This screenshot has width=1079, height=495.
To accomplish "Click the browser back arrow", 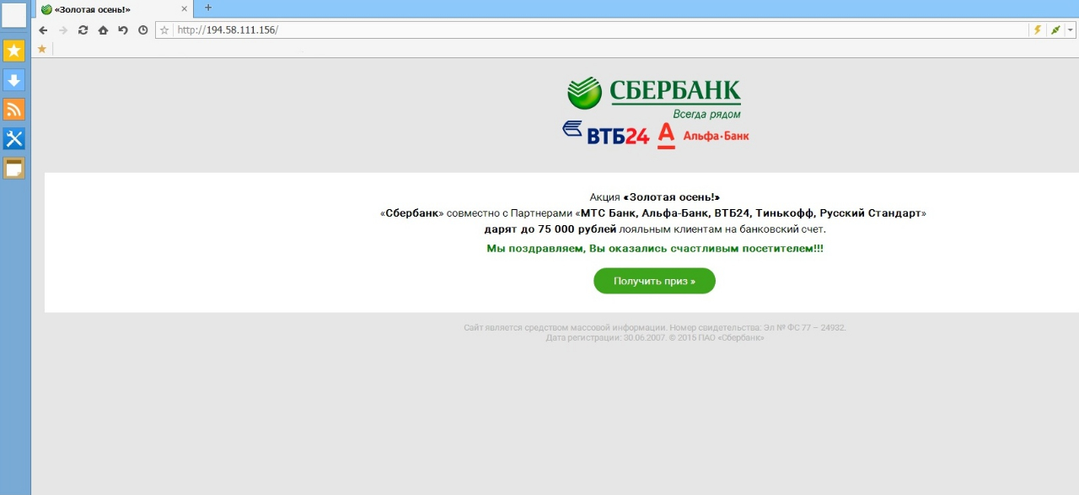I will [44, 30].
